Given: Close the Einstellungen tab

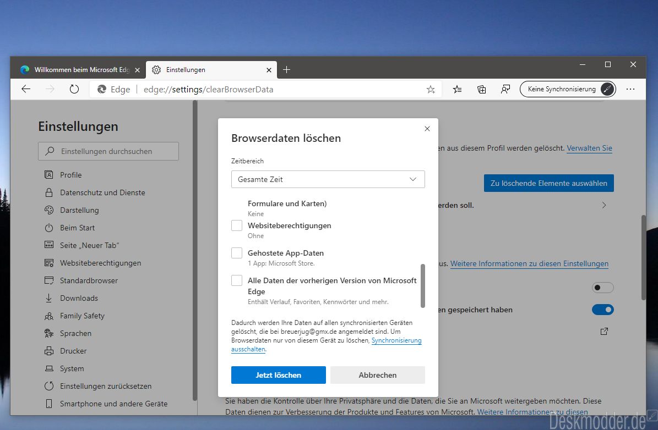Looking at the screenshot, I should pos(269,70).
